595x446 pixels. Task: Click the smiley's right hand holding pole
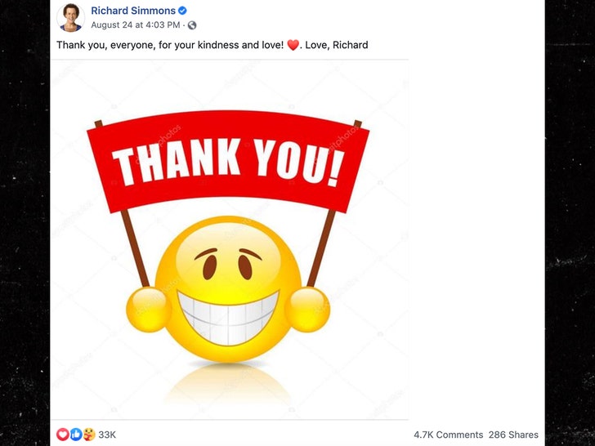(308, 310)
